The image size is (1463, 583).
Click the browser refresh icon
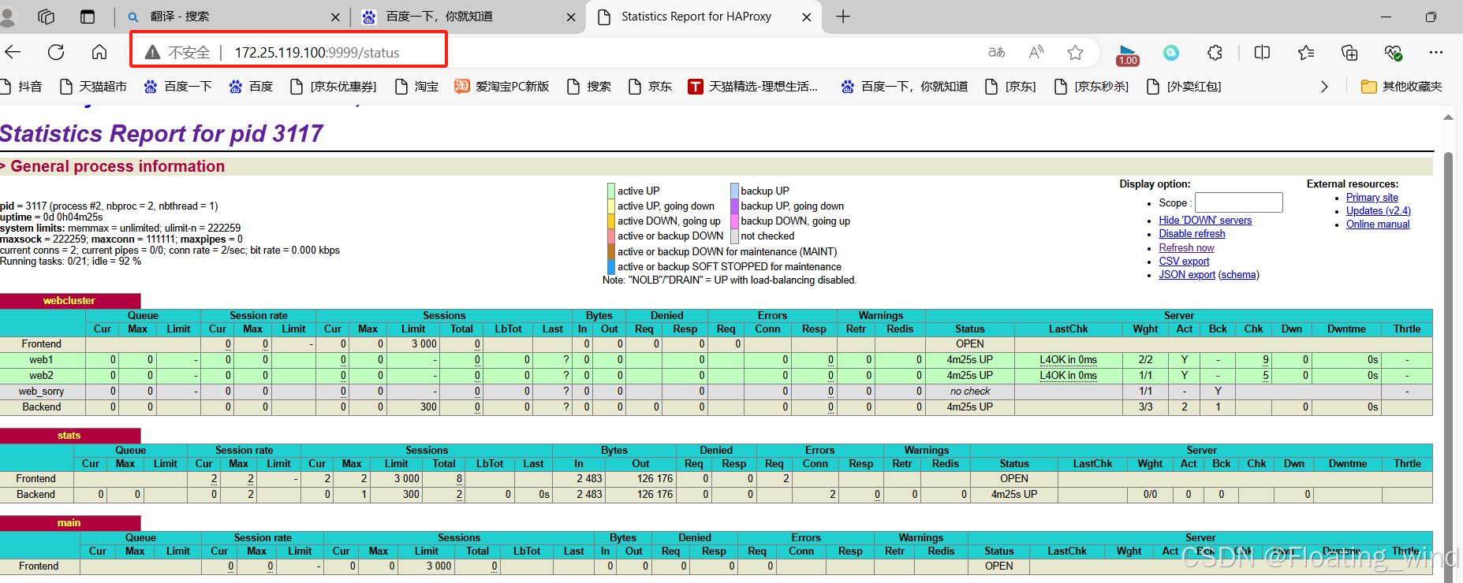click(56, 53)
